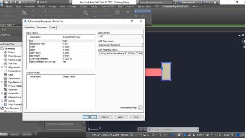Screen dimensions: 245x138
Task: Toggle Ortho mode in status bar
Action: (149, 135)
